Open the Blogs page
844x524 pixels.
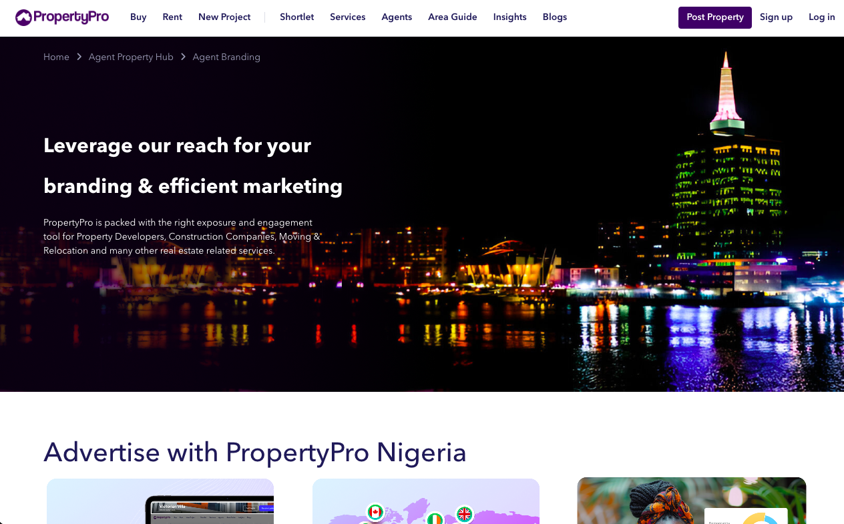tap(554, 17)
